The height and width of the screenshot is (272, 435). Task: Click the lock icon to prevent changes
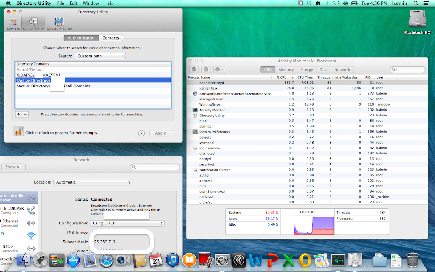pos(18,131)
